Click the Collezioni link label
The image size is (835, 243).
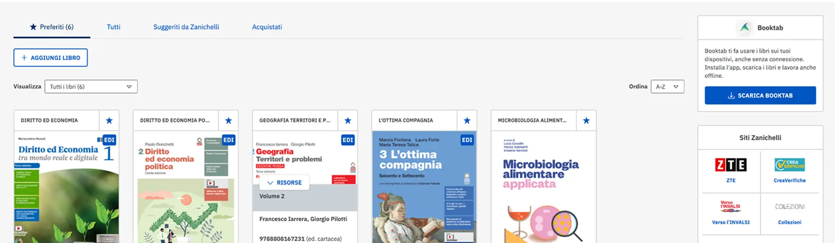pyautogui.click(x=790, y=222)
